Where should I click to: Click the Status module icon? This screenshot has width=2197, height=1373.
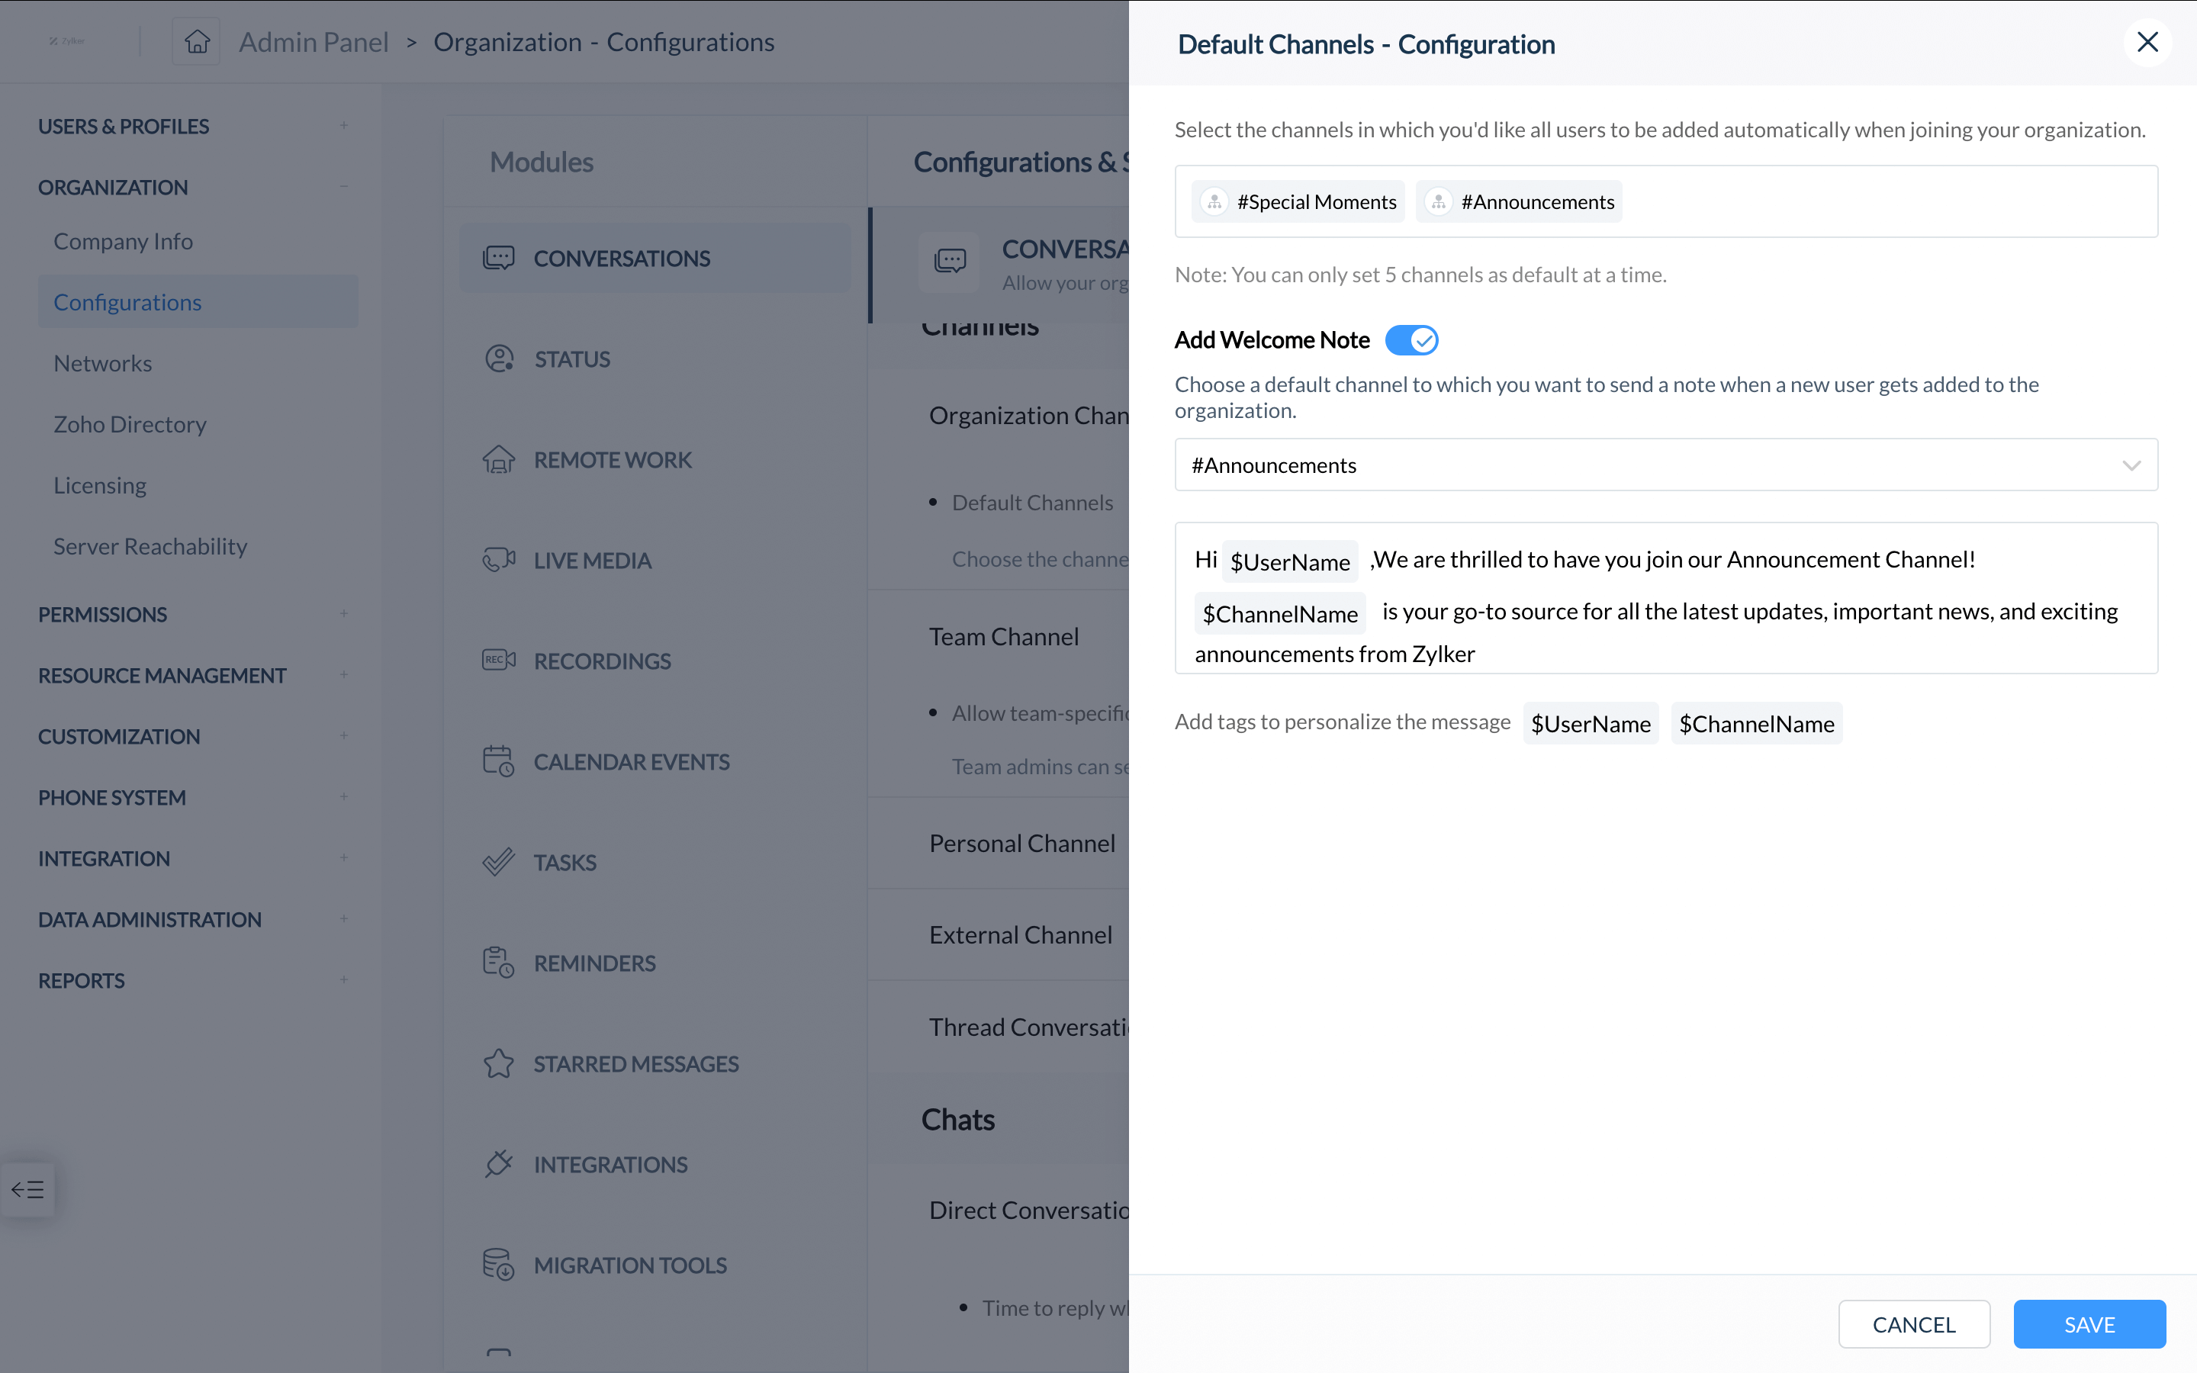(x=500, y=358)
